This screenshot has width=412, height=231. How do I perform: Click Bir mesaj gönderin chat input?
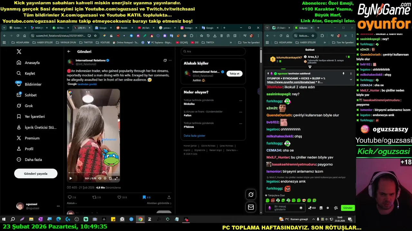click(286, 208)
